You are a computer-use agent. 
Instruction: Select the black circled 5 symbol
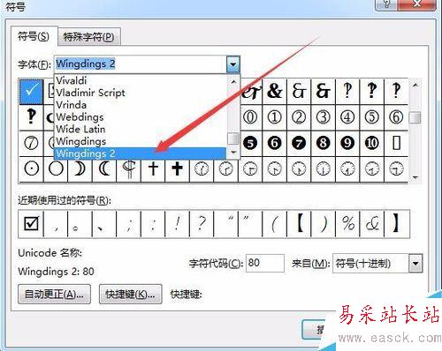coord(250,144)
